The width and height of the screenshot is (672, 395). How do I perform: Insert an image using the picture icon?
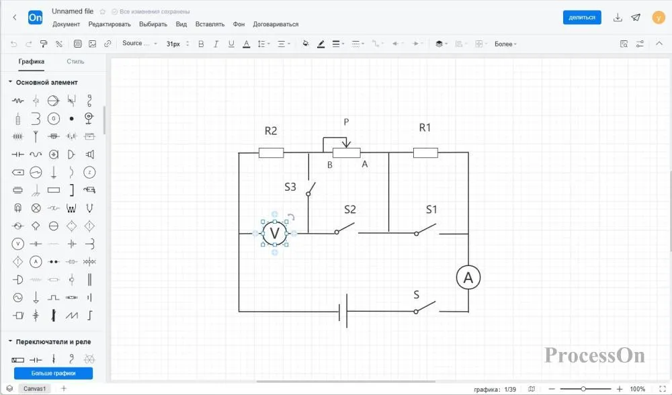click(x=92, y=44)
